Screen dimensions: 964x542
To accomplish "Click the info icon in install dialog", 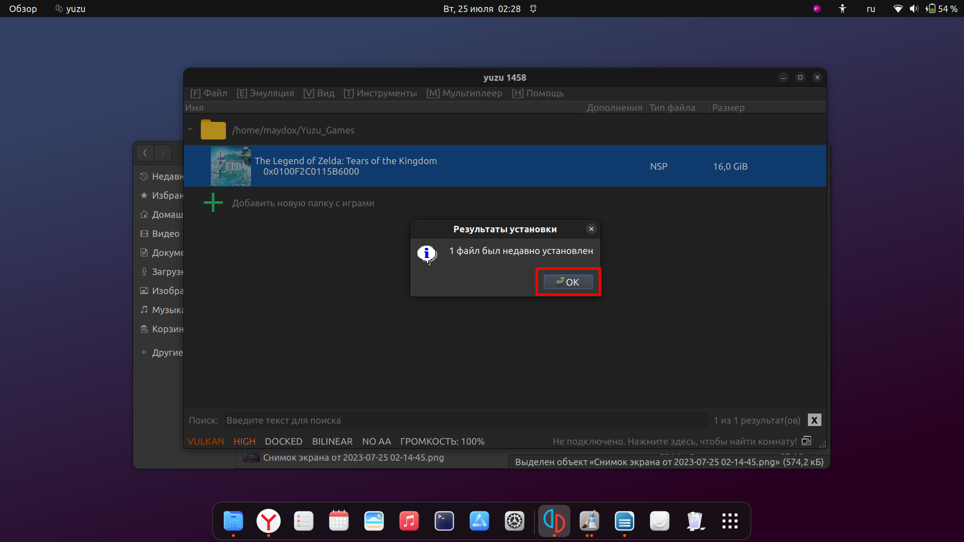I will [427, 254].
